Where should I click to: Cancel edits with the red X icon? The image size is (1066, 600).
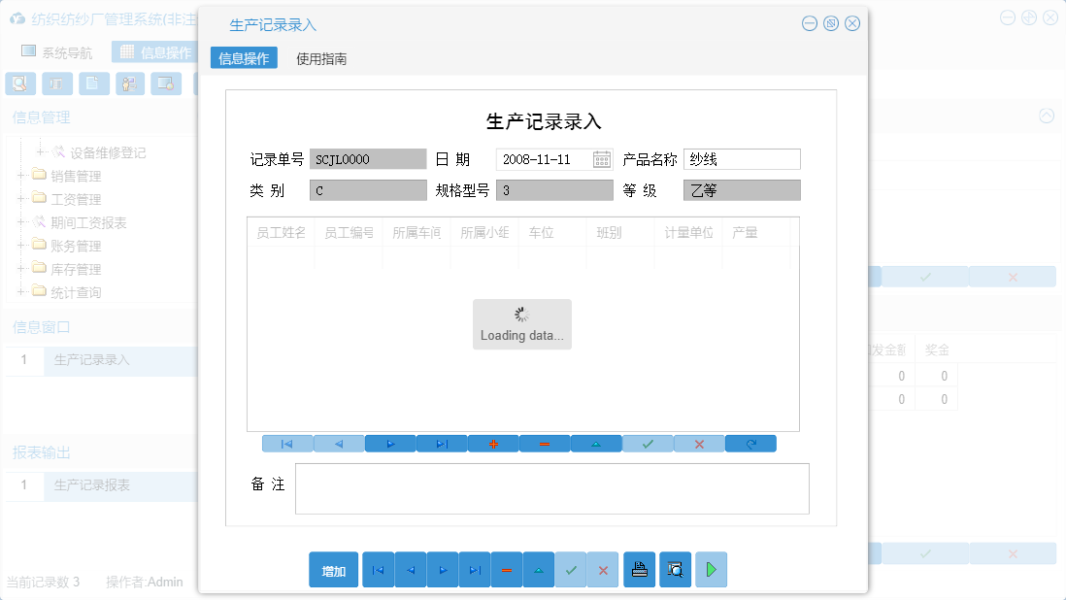pos(699,443)
